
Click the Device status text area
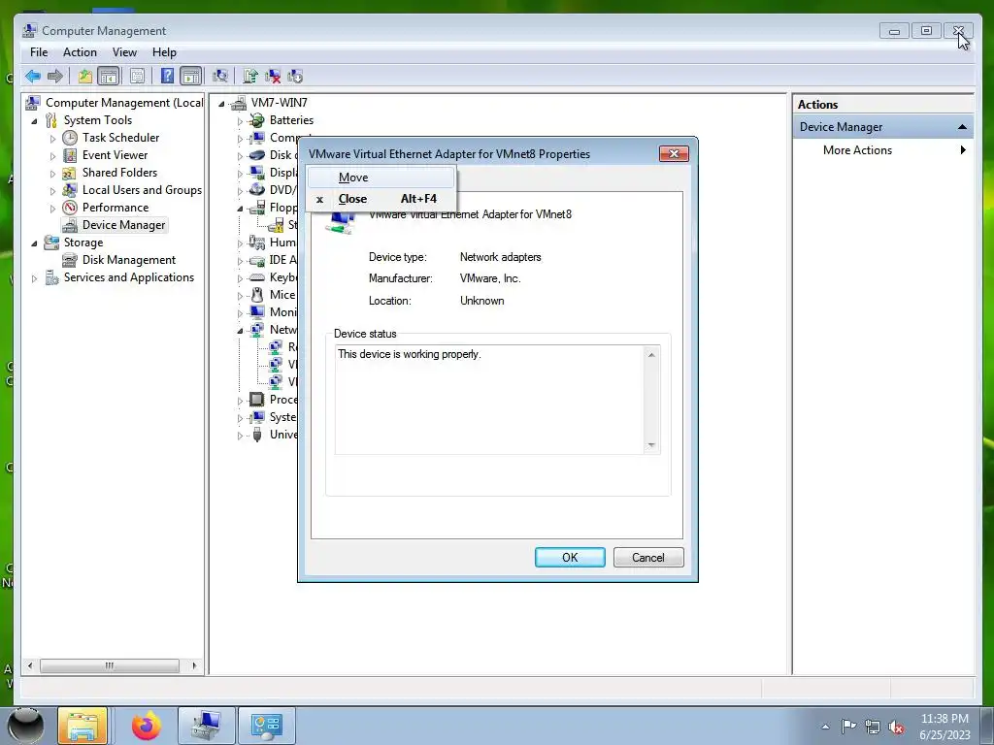[498, 400]
